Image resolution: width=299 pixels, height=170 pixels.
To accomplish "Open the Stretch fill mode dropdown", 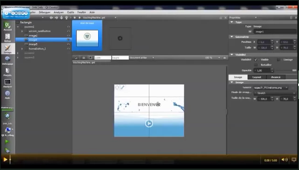I will tap(275, 93).
